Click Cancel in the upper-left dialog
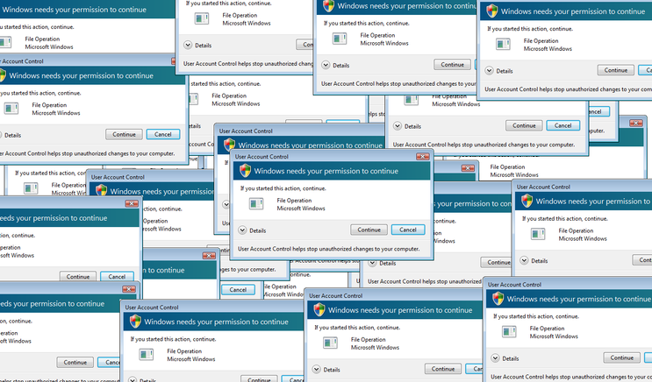The image size is (652, 382). (x=163, y=134)
